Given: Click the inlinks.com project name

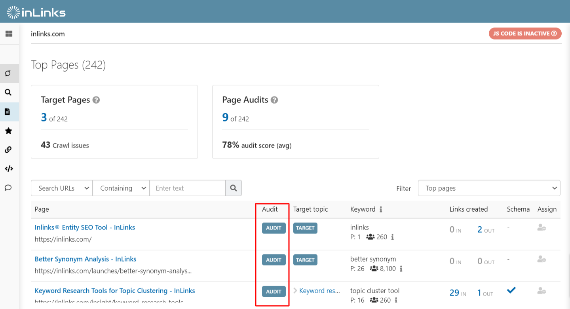Looking at the screenshot, I should [x=48, y=34].
